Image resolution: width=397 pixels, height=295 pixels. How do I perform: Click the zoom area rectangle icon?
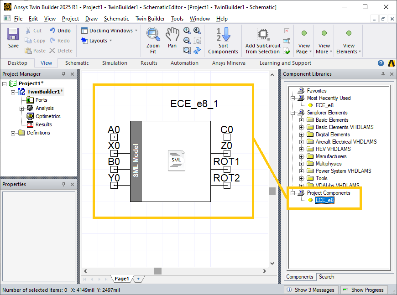tap(197, 41)
